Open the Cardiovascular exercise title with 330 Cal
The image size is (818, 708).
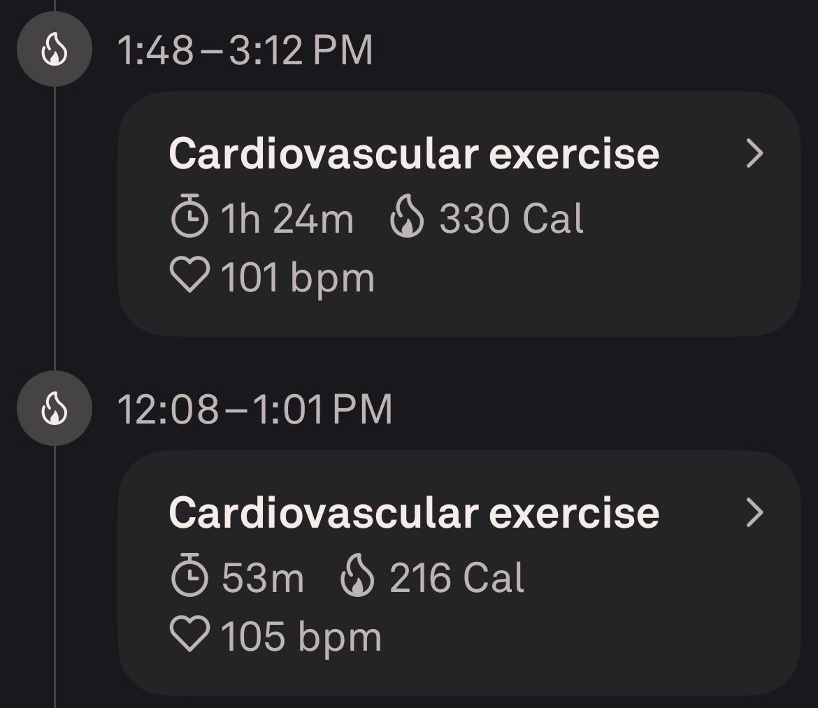click(x=414, y=154)
